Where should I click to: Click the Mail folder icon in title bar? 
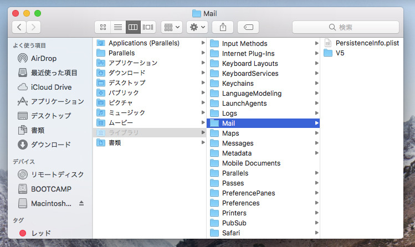(196, 13)
